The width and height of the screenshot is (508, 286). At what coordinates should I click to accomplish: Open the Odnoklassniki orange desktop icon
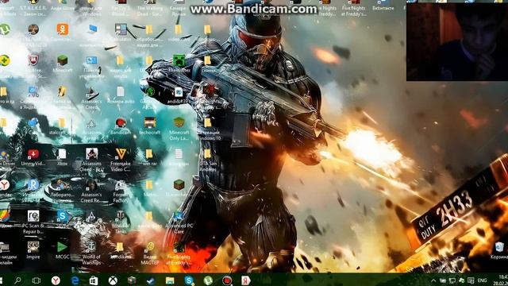click(x=62, y=32)
